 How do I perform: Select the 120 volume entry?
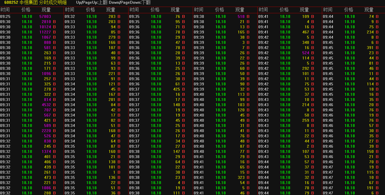click(x=241, y=110)
